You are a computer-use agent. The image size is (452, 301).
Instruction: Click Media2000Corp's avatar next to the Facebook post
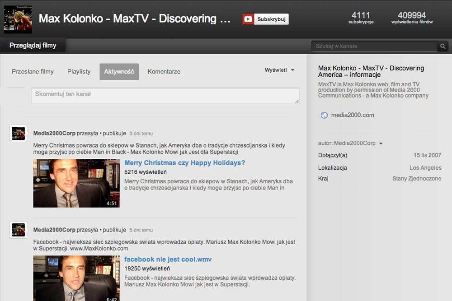[x=18, y=230]
